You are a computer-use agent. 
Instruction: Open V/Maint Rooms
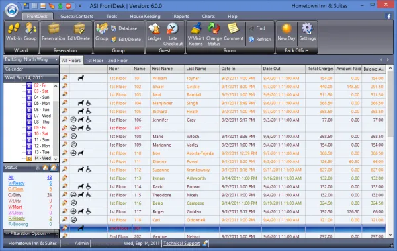(196, 34)
